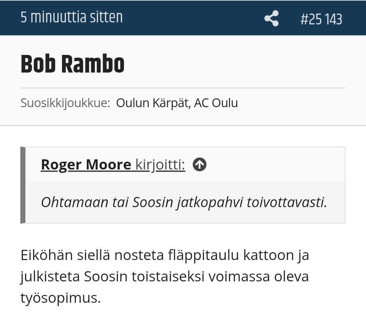Open Bob Rambo's user profile
Viewport: 366px width, 319px height.
(x=73, y=64)
